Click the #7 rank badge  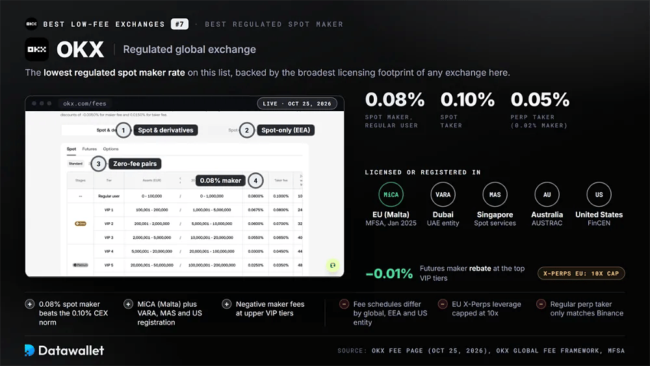point(179,24)
